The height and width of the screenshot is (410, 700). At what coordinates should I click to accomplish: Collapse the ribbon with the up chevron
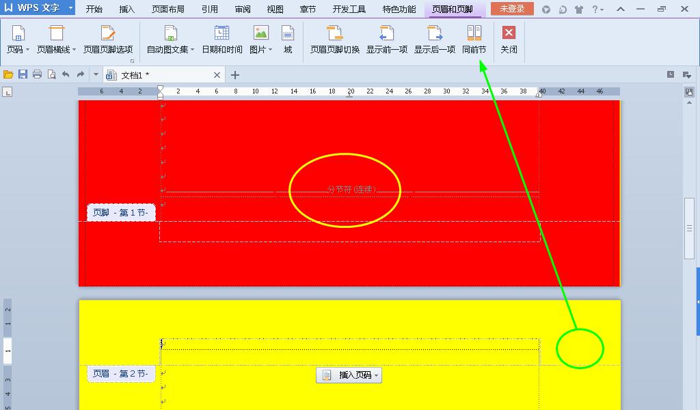click(x=621, y=9)
